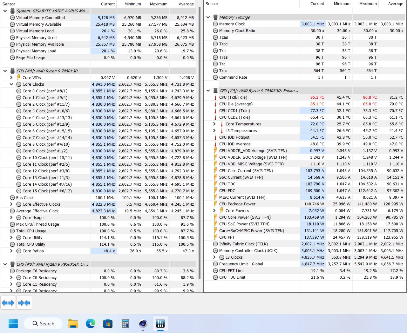The width and height of the screenshot is (407, 333).
Task: Click the clock icon beside Bus Clock
Action: (12, 198)
